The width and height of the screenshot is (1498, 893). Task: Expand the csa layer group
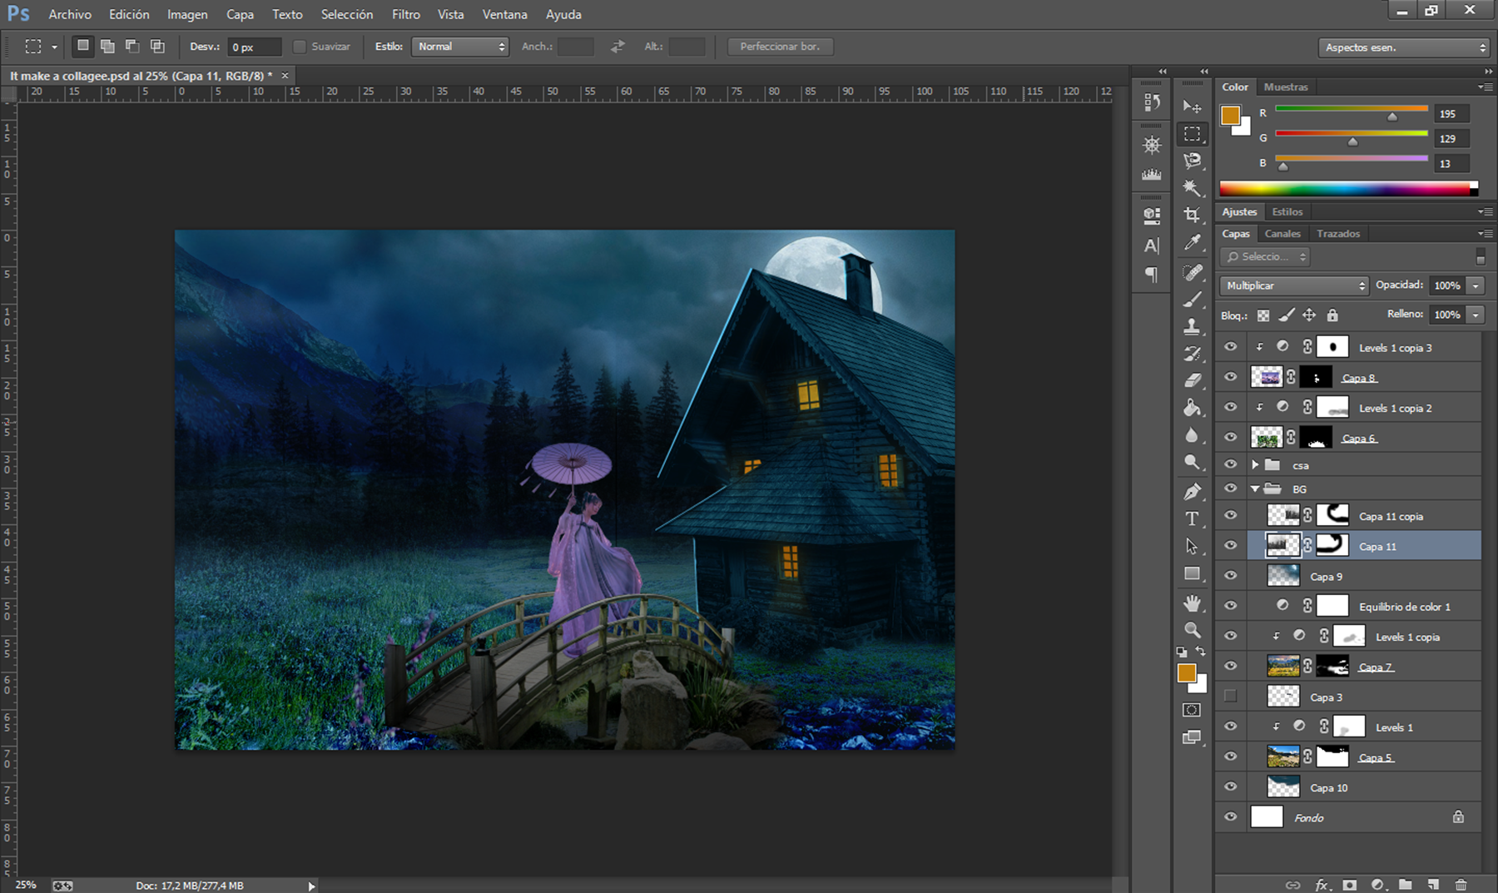point(1255,464)
